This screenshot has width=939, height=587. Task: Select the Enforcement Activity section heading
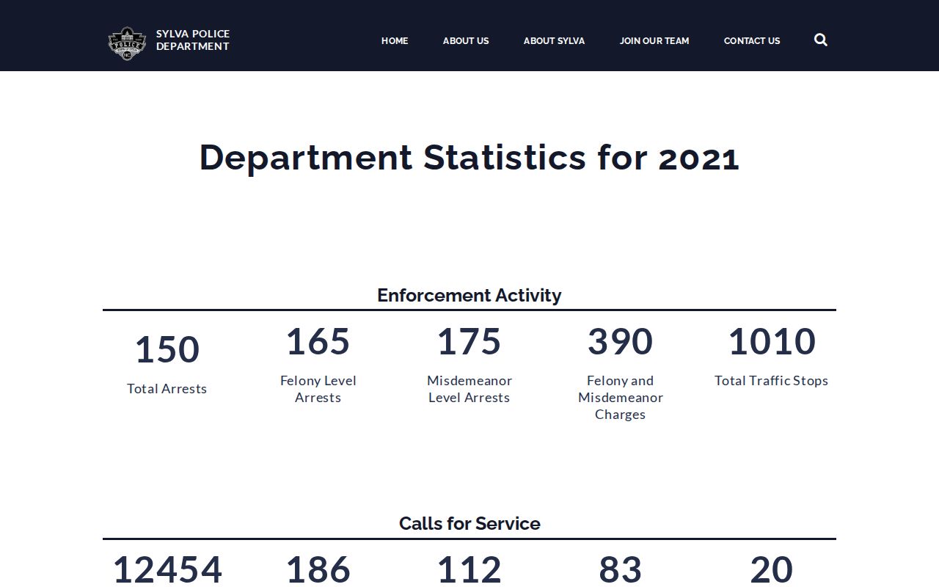469,295
